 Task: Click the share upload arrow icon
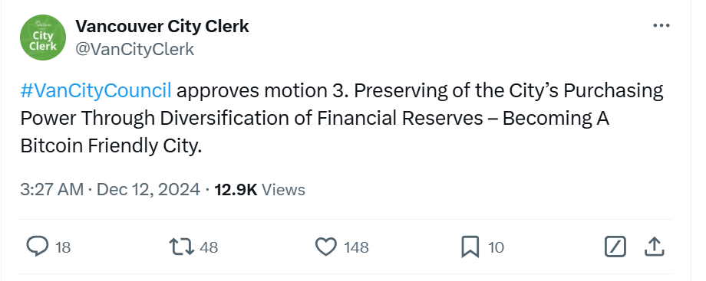pos(655,247)
